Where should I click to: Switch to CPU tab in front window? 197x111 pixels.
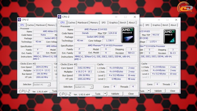pos(62,23)
